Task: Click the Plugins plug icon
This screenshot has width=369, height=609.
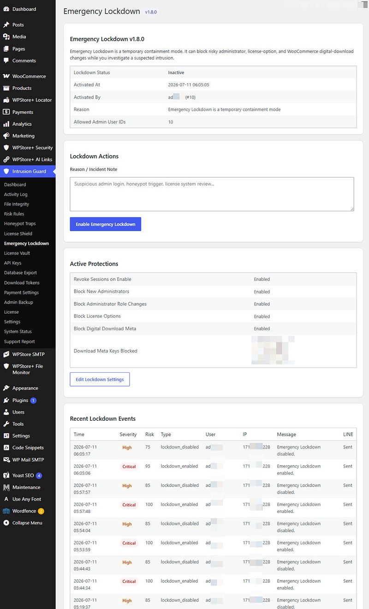Action: 6,400
